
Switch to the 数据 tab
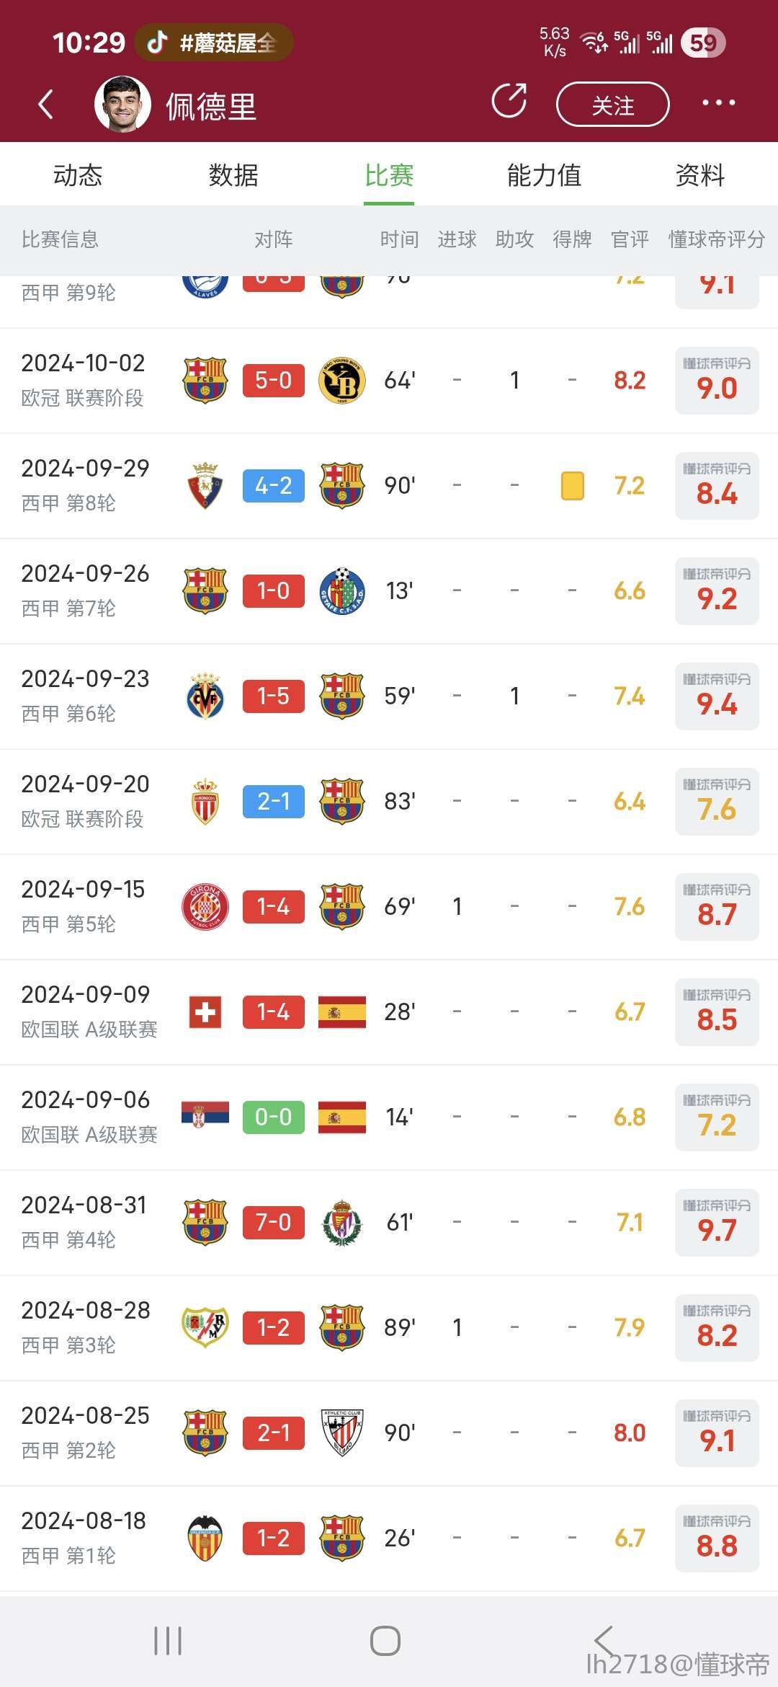233,175
